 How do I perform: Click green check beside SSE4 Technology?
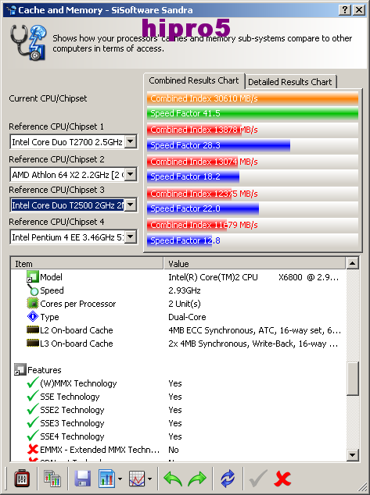coord(33,436)
